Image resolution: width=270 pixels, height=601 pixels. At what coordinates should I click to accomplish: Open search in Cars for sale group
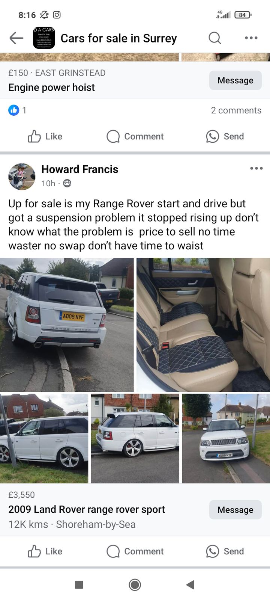(x=214, y=38)
